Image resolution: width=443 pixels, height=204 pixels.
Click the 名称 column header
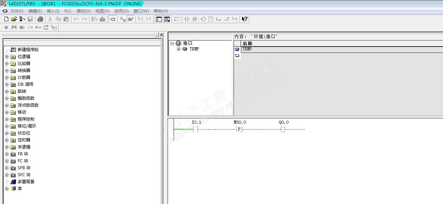coord(342,43)
